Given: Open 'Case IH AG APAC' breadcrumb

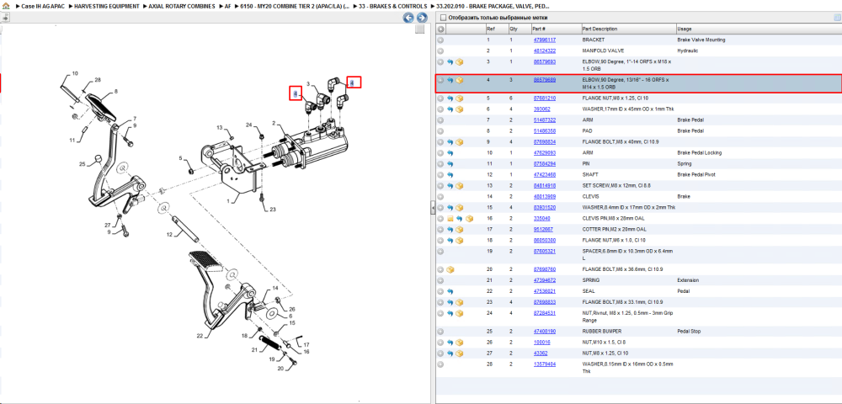Looking at the screenshot, I should 43,6.
